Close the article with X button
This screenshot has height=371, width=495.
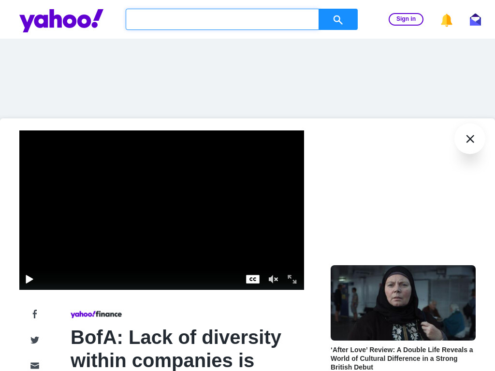(470, 139)
